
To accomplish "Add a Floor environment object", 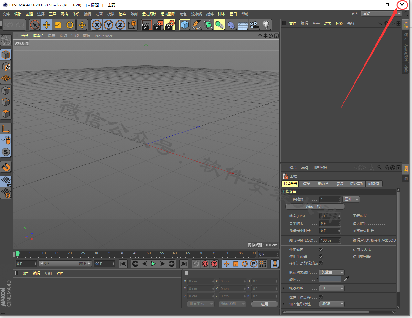I will pos(243,25).
